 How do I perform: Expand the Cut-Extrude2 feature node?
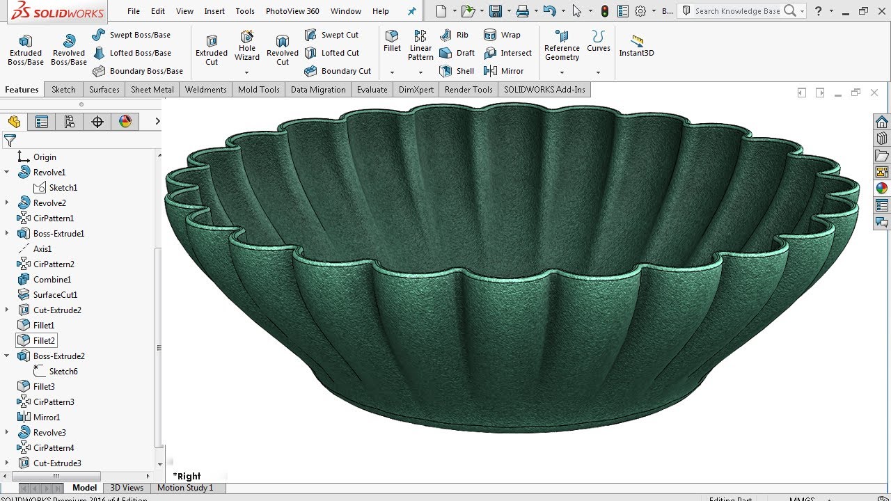[7, 310]
